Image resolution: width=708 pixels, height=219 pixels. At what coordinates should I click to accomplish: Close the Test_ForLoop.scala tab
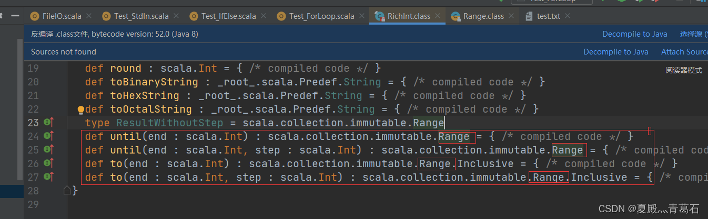pyautogui.click(x=362, y=16)
